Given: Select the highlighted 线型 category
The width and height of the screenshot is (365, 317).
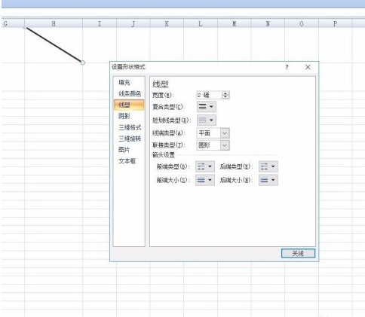Looking at the screenshot, I should [x=129, y=105].
